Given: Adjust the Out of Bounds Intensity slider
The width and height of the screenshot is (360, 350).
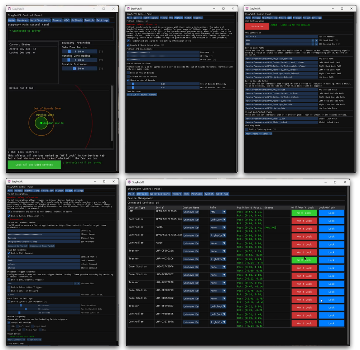Looking at the screenshot, I should 163,84.
